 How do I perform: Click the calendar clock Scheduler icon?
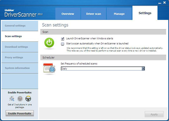(x=49, y=68)
